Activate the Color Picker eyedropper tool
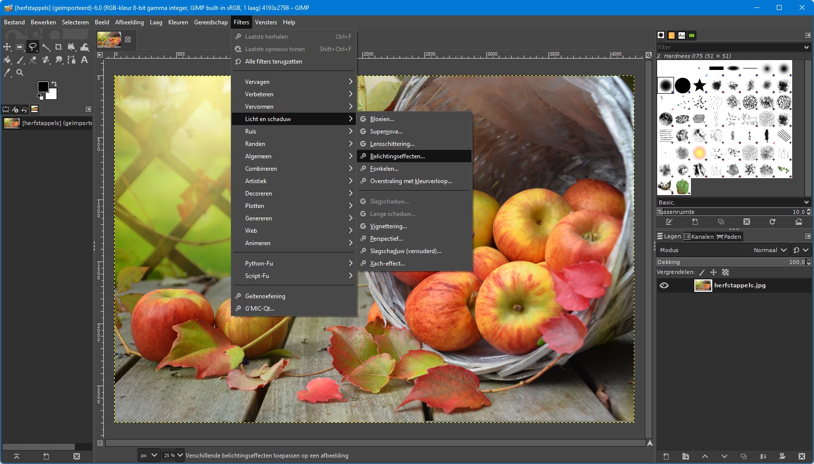This screenshot has width=814, height=464. (x=7, y=73)
